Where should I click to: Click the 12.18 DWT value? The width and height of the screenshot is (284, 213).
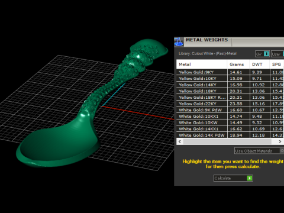259,135
